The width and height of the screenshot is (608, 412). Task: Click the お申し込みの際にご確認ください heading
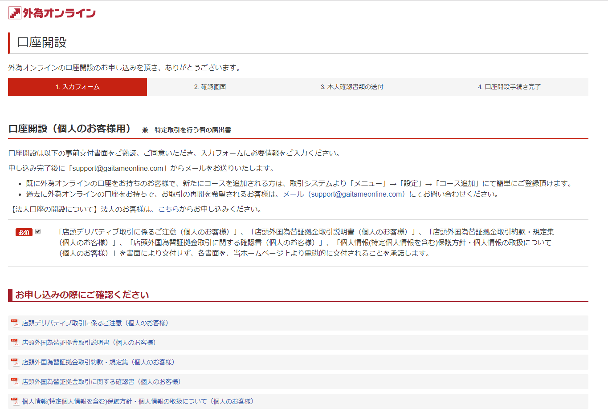point(82,295)
